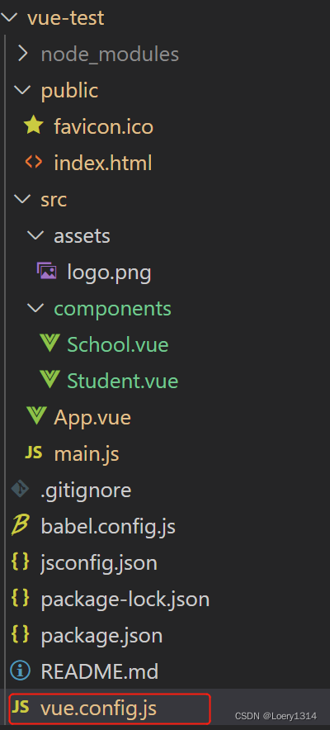Viewport: 330px width, 730px height.
Task: Collapse the assets folder
Action: pyautogui.click(x=35, y=235)
